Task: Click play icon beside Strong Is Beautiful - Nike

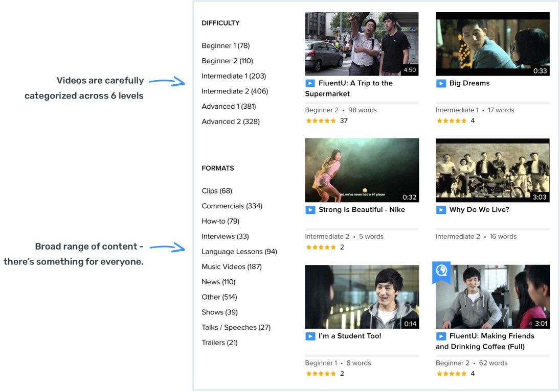Action: point(310,210)
